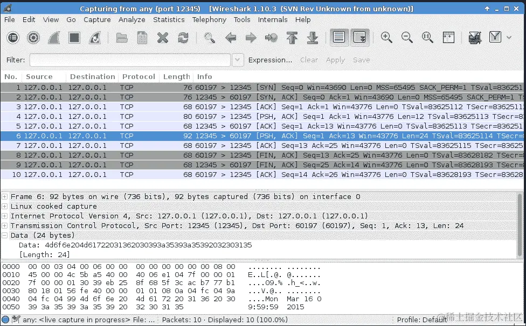Open the Tools menu
526x326 pixels.
[x=242, y=20]
